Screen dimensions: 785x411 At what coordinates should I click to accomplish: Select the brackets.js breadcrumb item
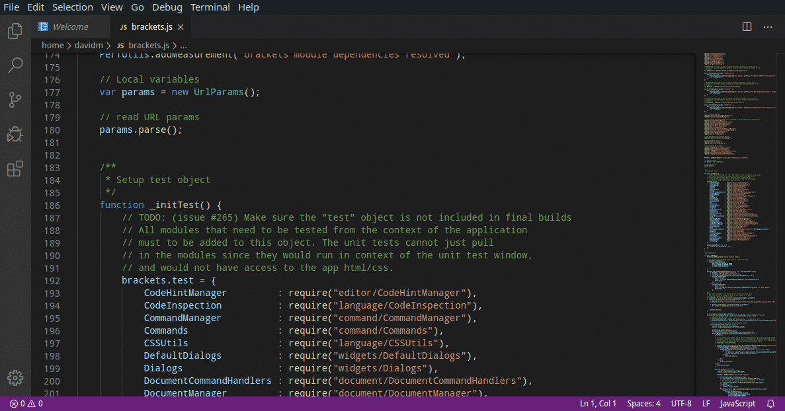[x=148, y=46]
